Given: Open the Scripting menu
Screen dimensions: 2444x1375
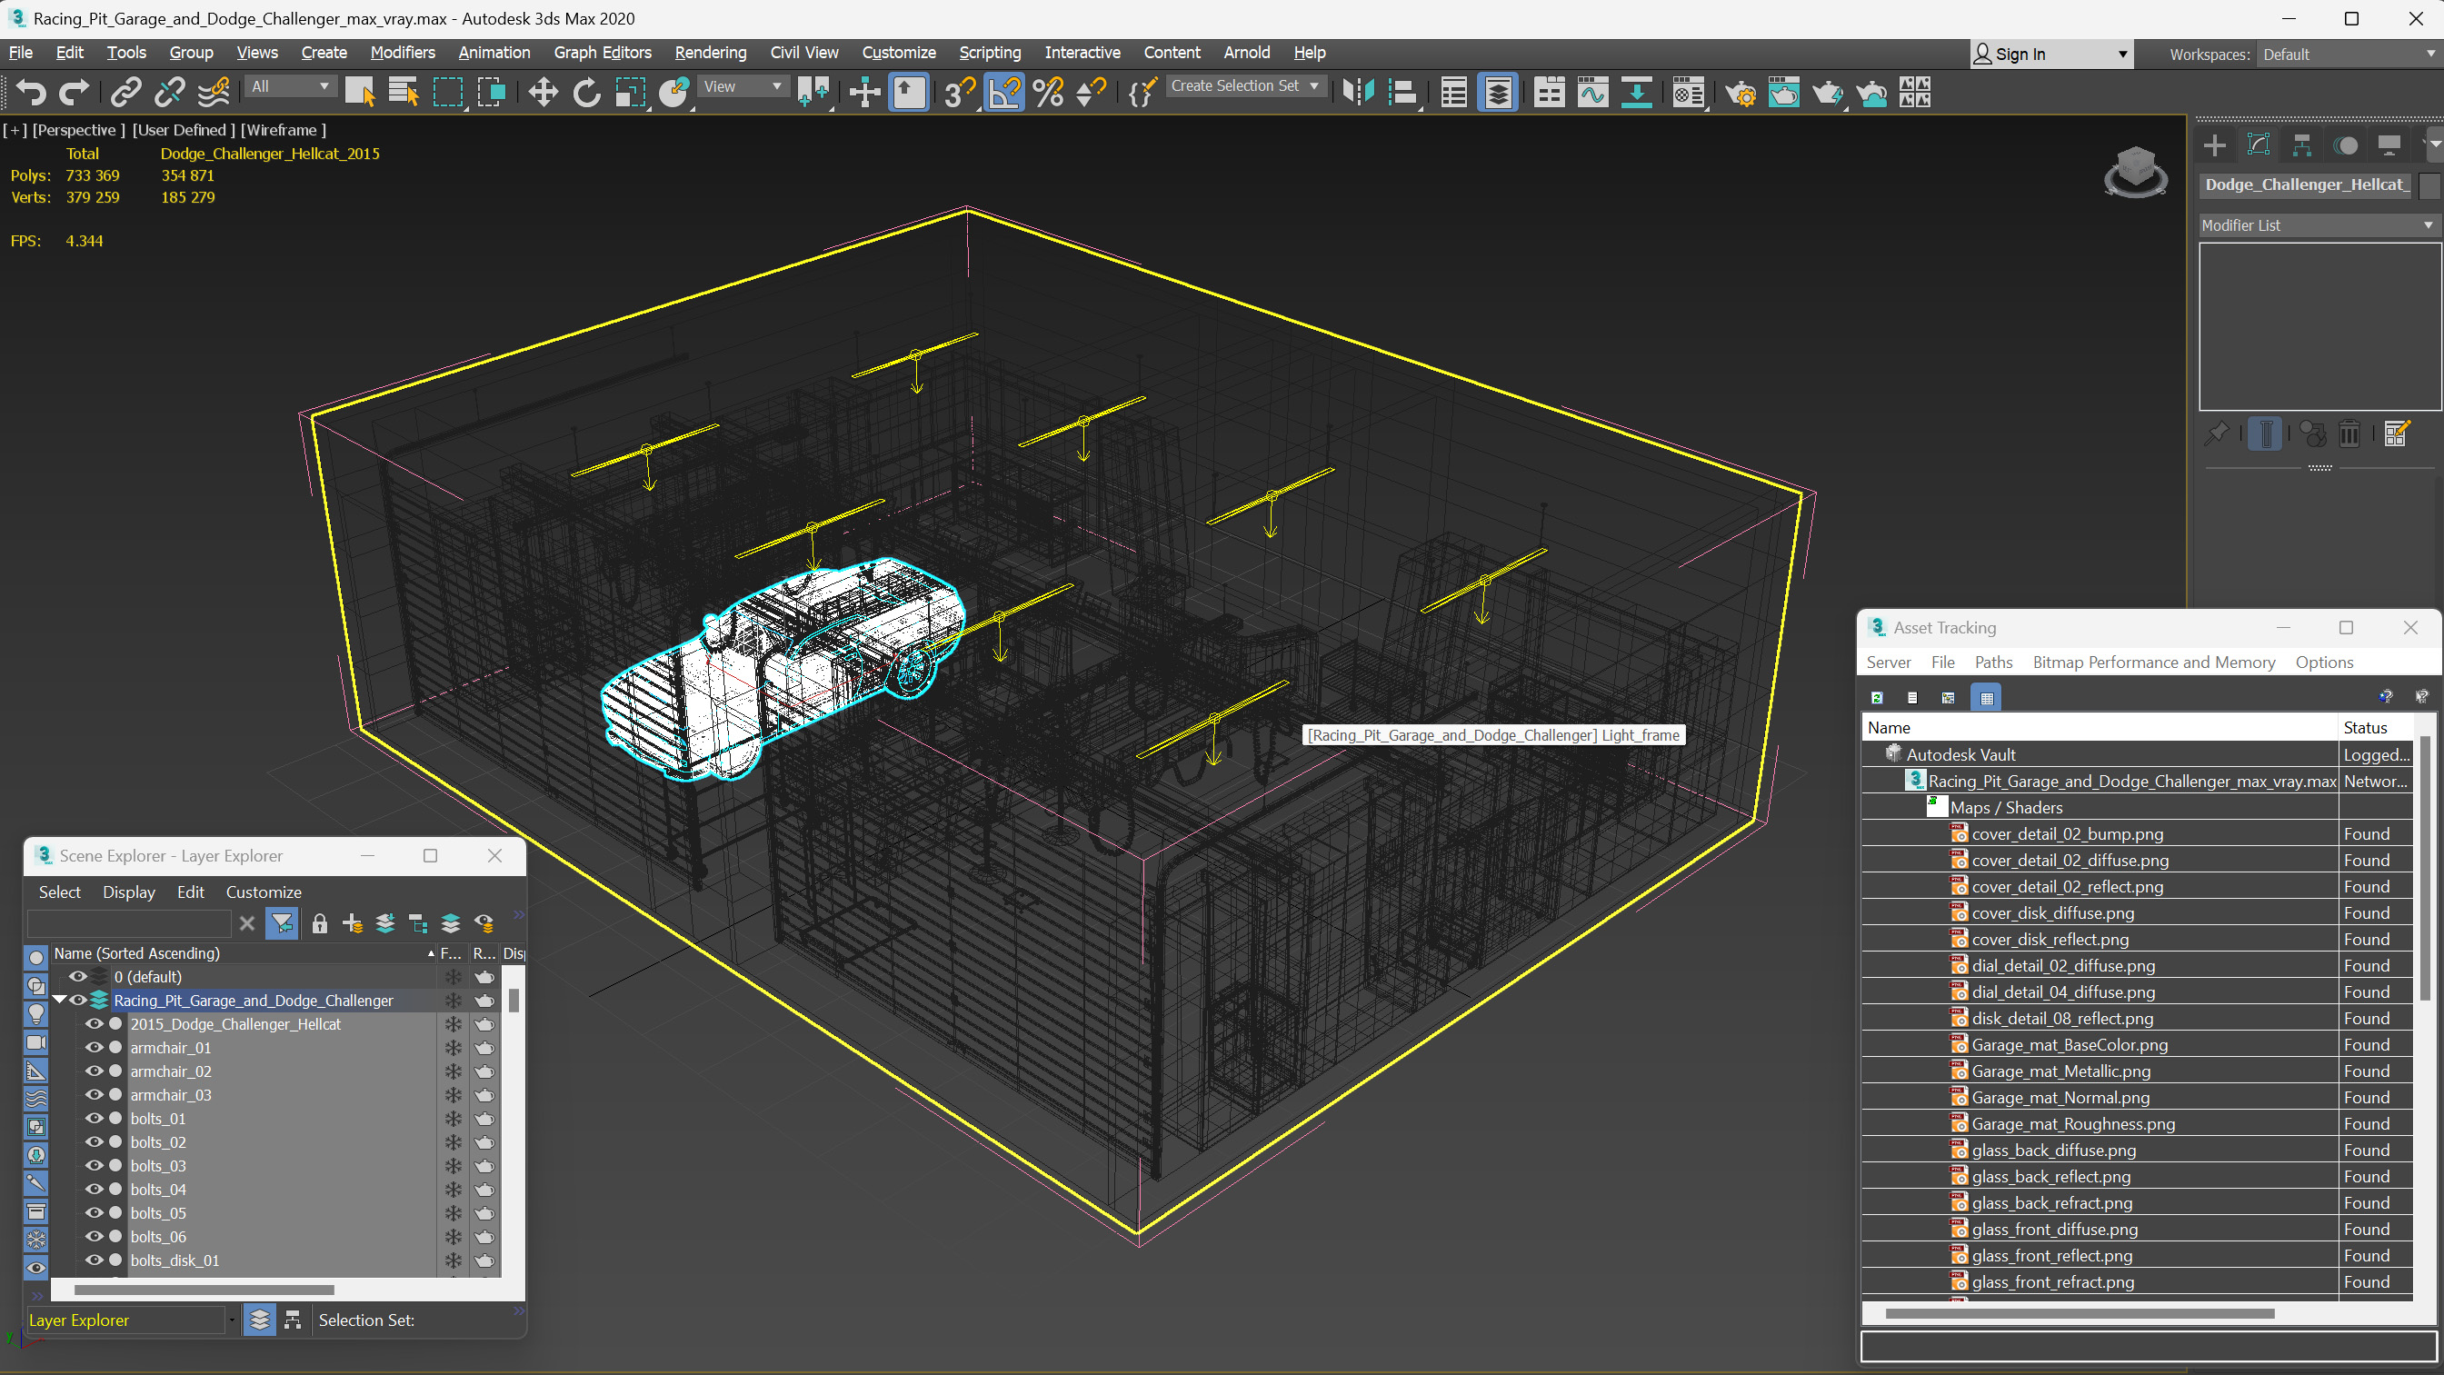Looking at the screenshot, I should point(990,52).
